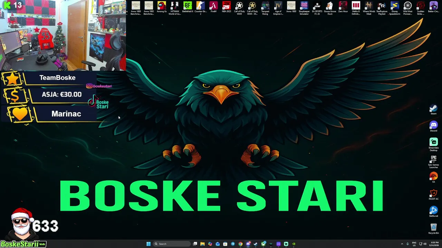
Task: Open Microsoft Store from the taskbar
Action: (x=225, y=244)
